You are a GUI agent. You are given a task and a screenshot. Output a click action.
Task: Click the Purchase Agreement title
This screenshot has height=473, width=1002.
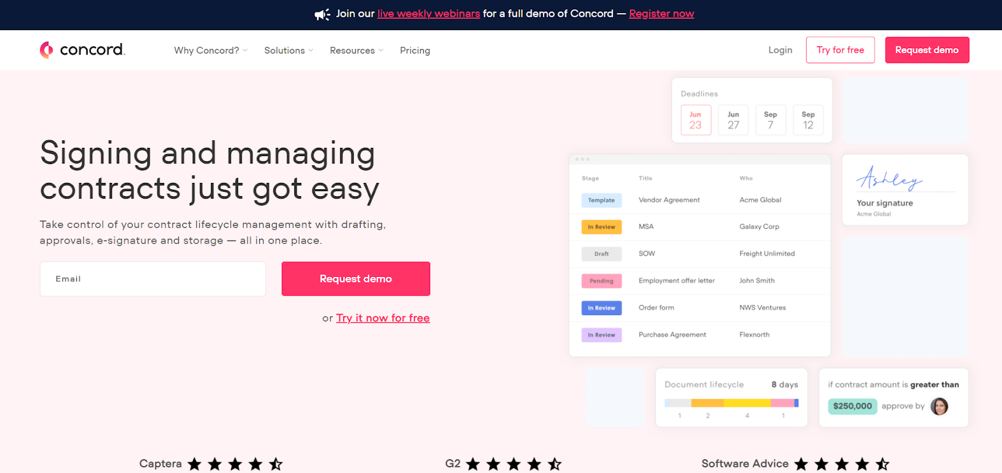coord(672,335)
